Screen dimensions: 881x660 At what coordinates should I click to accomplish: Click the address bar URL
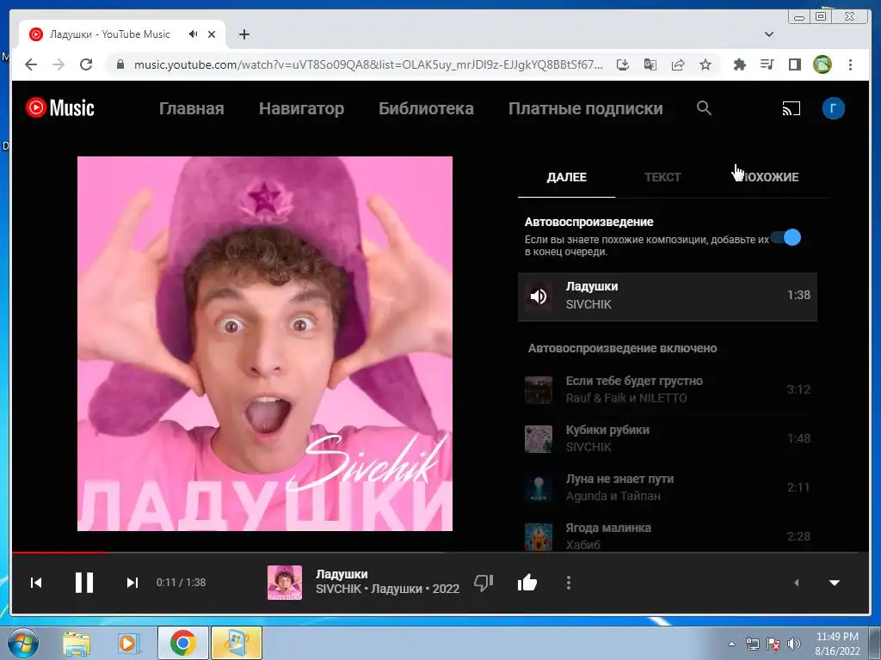368,64
